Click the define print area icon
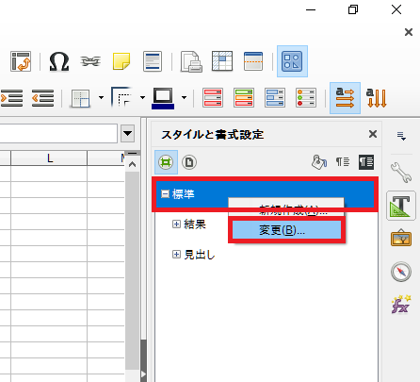Image resolution: width=420 pixels, height=382 pixels. (191, 61)
